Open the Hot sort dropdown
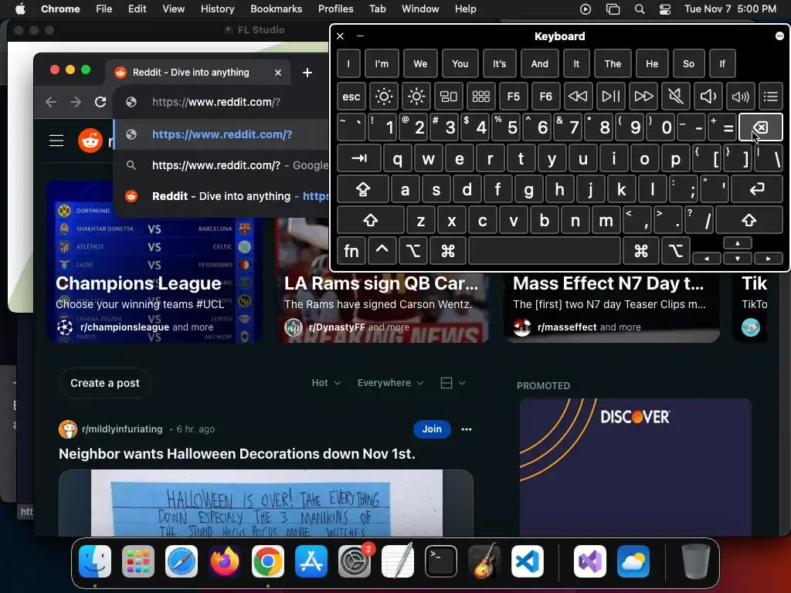 (327, 383)
